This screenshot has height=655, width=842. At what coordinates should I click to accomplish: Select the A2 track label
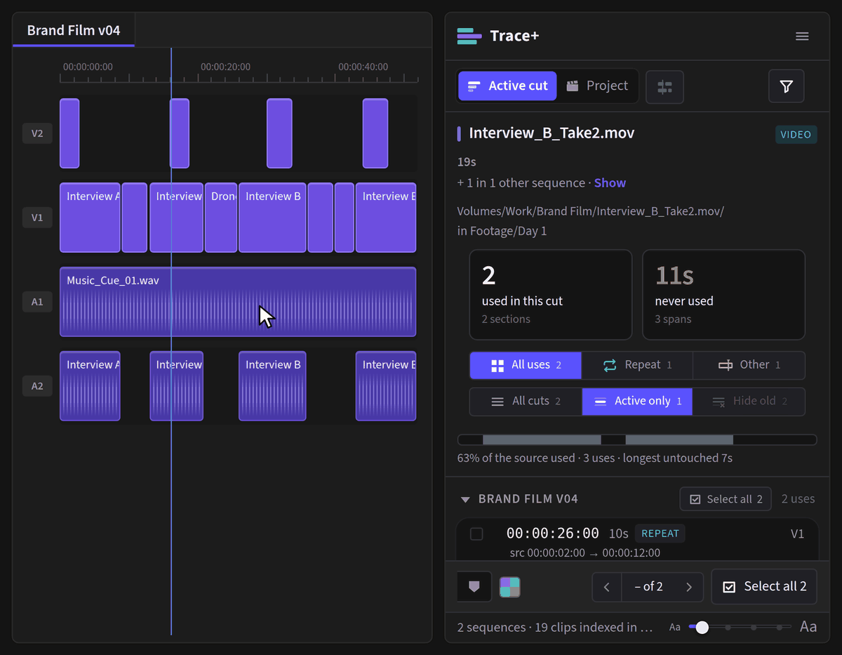pos(37,386)
